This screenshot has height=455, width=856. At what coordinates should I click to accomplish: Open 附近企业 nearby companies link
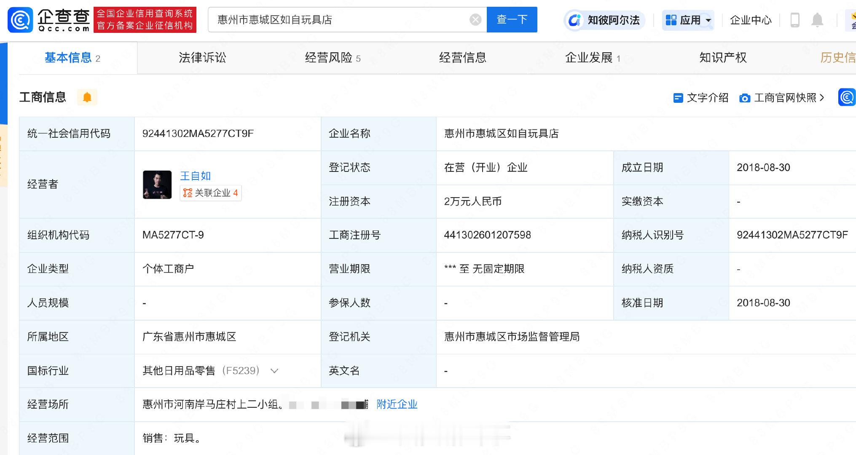pyautogui.click(x=397, y=404)
